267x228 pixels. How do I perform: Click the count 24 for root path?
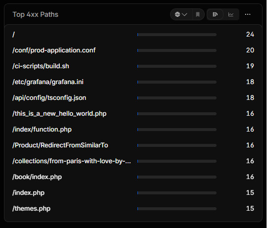pos(250,35)
